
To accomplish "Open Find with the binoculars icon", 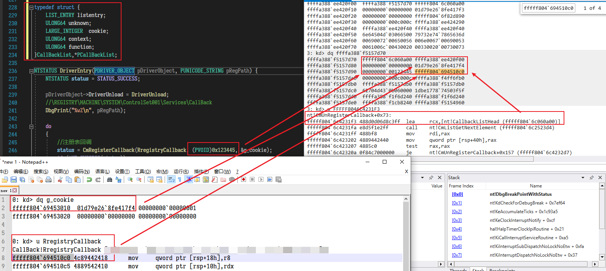I will coord(109,180).
